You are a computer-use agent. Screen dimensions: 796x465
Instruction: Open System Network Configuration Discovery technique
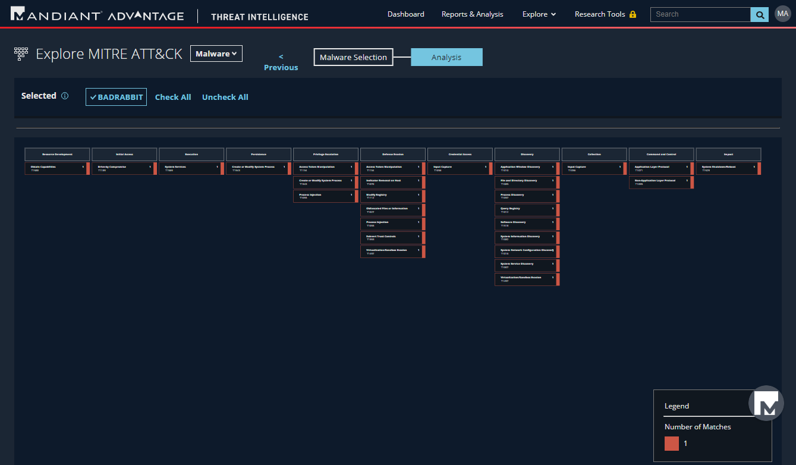(527, 252)
